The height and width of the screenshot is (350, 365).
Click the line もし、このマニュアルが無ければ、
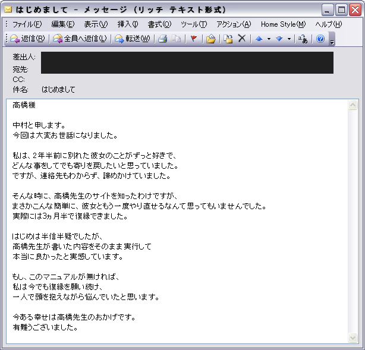coord(65,277)
